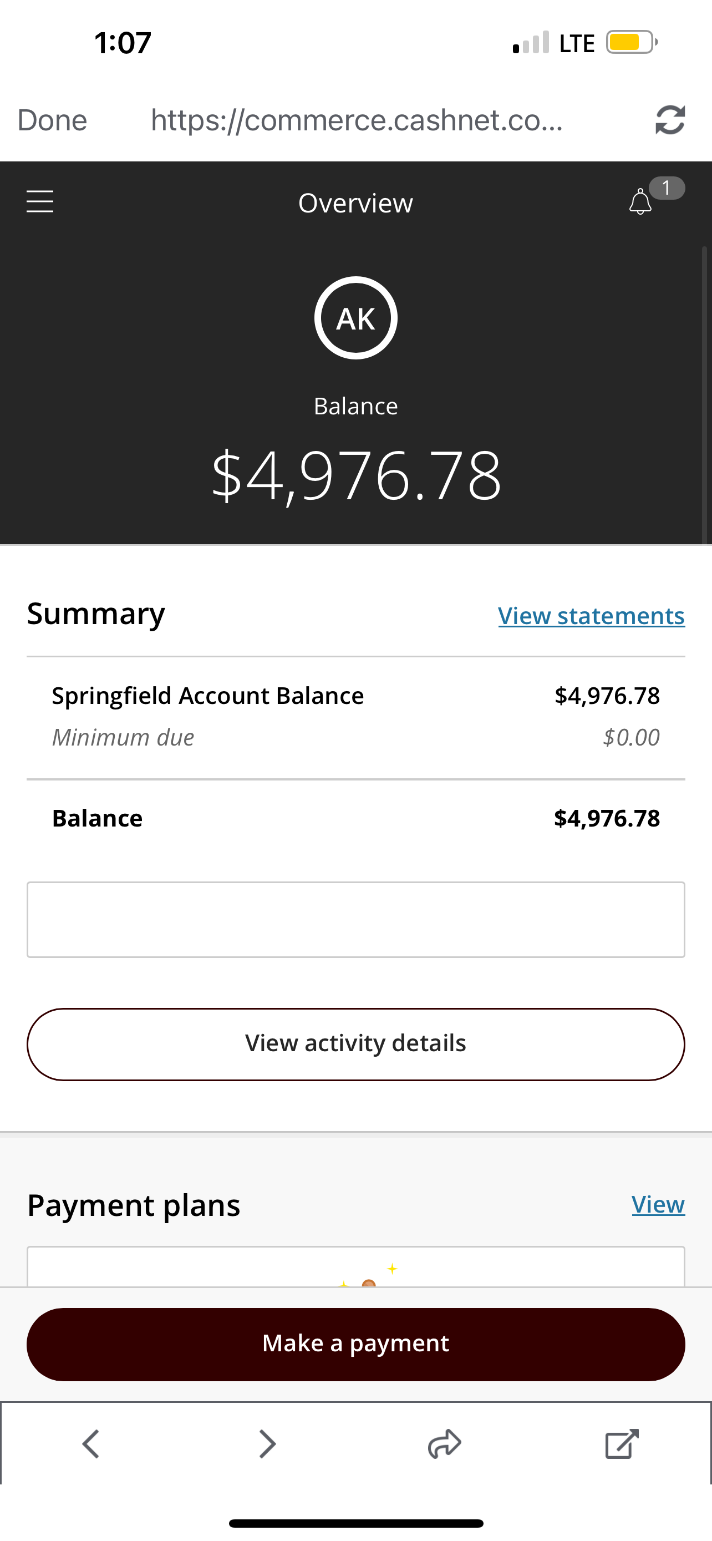Tap the Overview page title
Viewport: 712px width, 1541px height.
[355, 204]
